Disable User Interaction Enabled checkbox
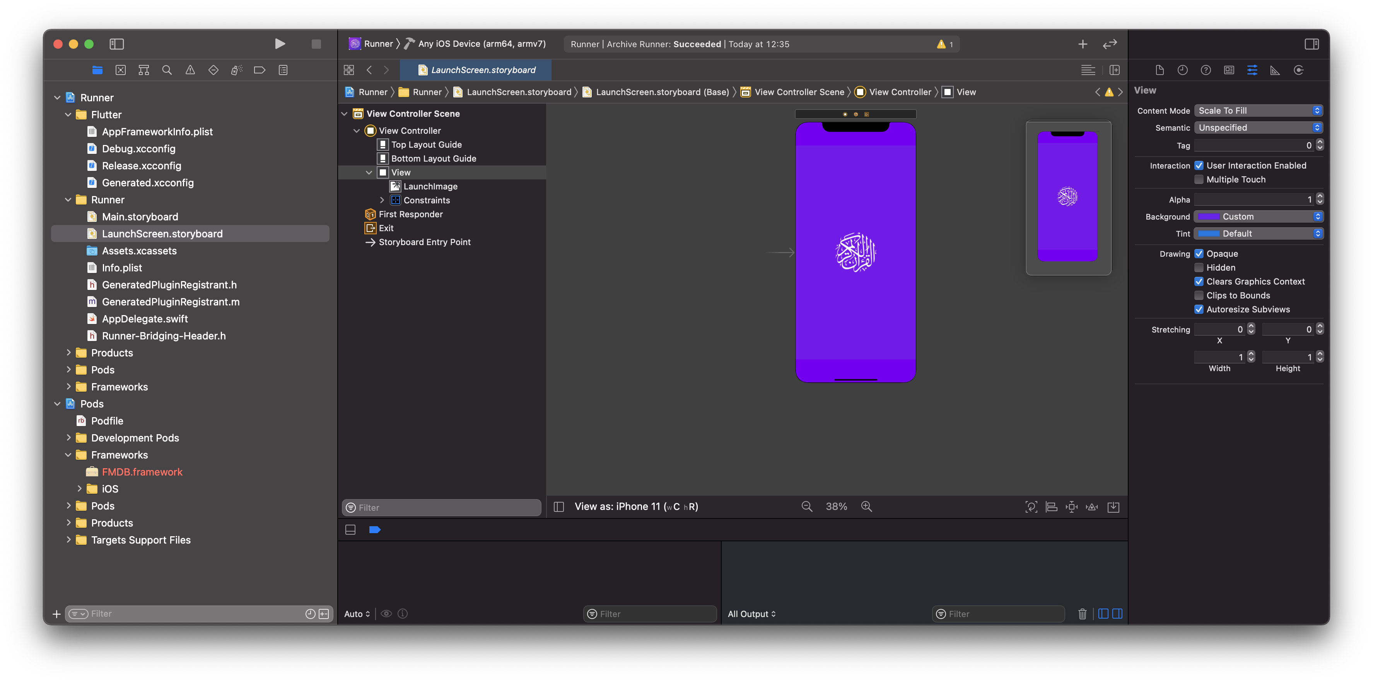The height and width of the screenshot is (682, 1373). [x=1199, y=166]
